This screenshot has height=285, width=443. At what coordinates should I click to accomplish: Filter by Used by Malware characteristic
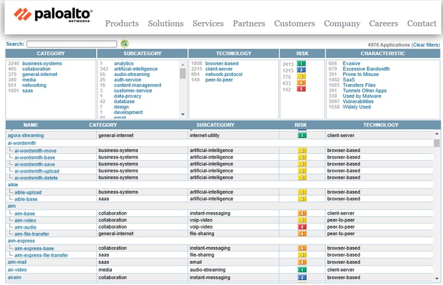click(361, 96)
